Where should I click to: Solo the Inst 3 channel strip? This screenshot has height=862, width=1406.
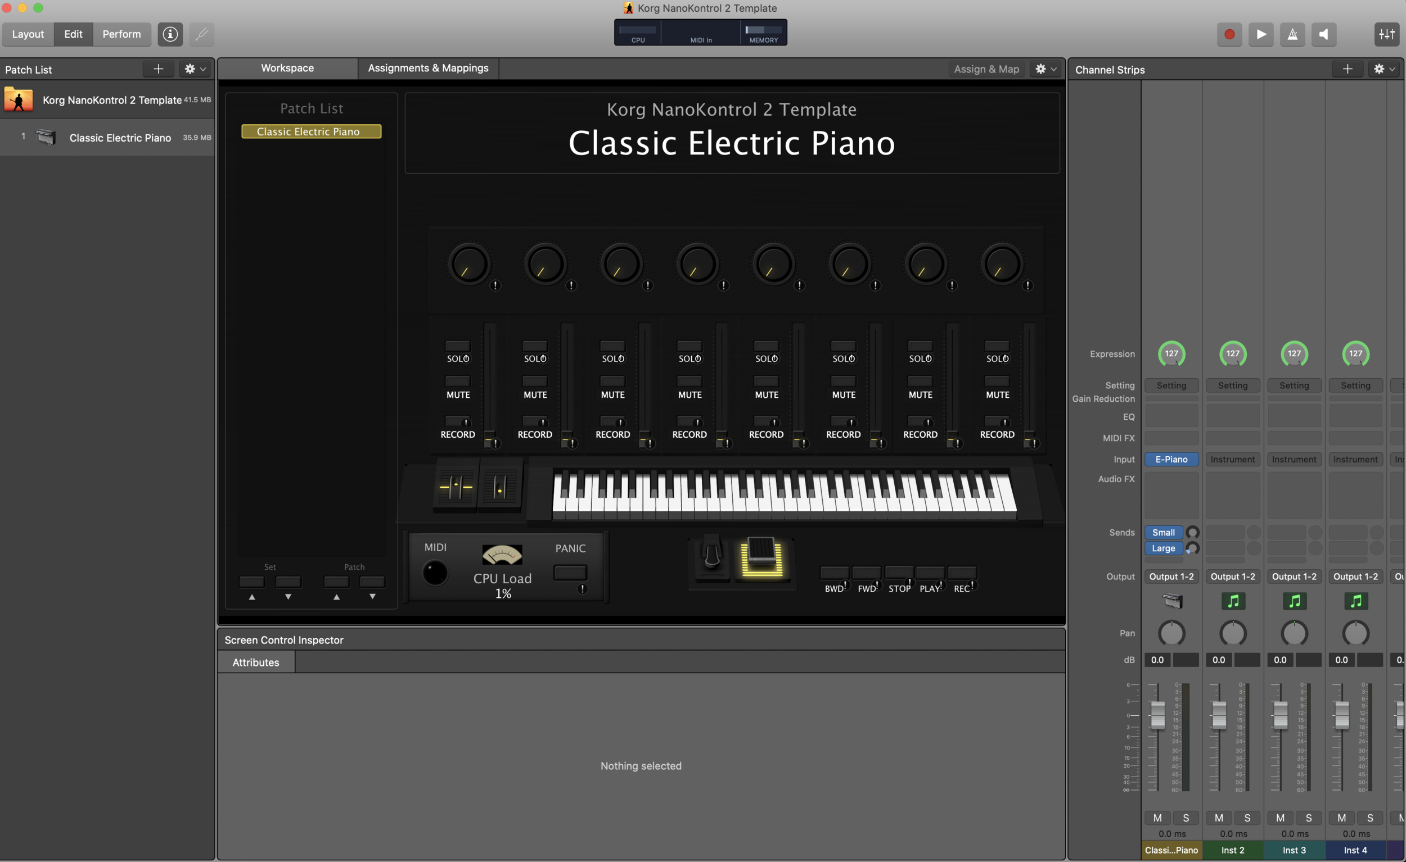(x=1309, y=818)
